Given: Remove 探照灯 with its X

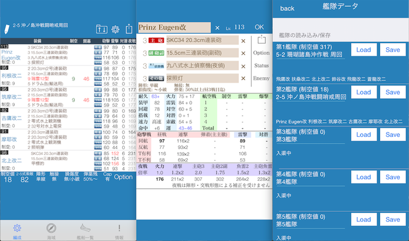Looking at the screenshot, I should (x=243, y=78).
